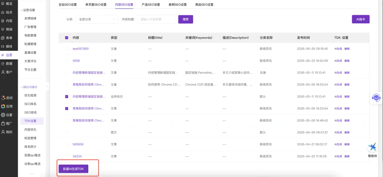Open SEO排名 in the submenu
The height and width of the screenshot is (177, 383).
(30, 104)
